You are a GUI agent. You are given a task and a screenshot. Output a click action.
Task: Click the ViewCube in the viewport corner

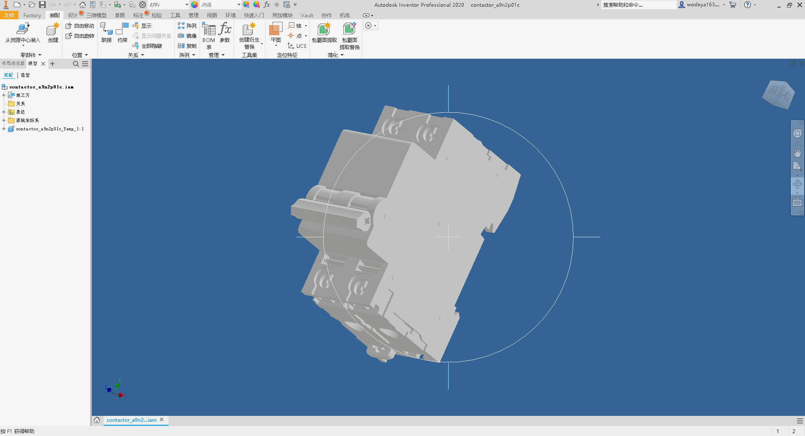click(778, 94)
